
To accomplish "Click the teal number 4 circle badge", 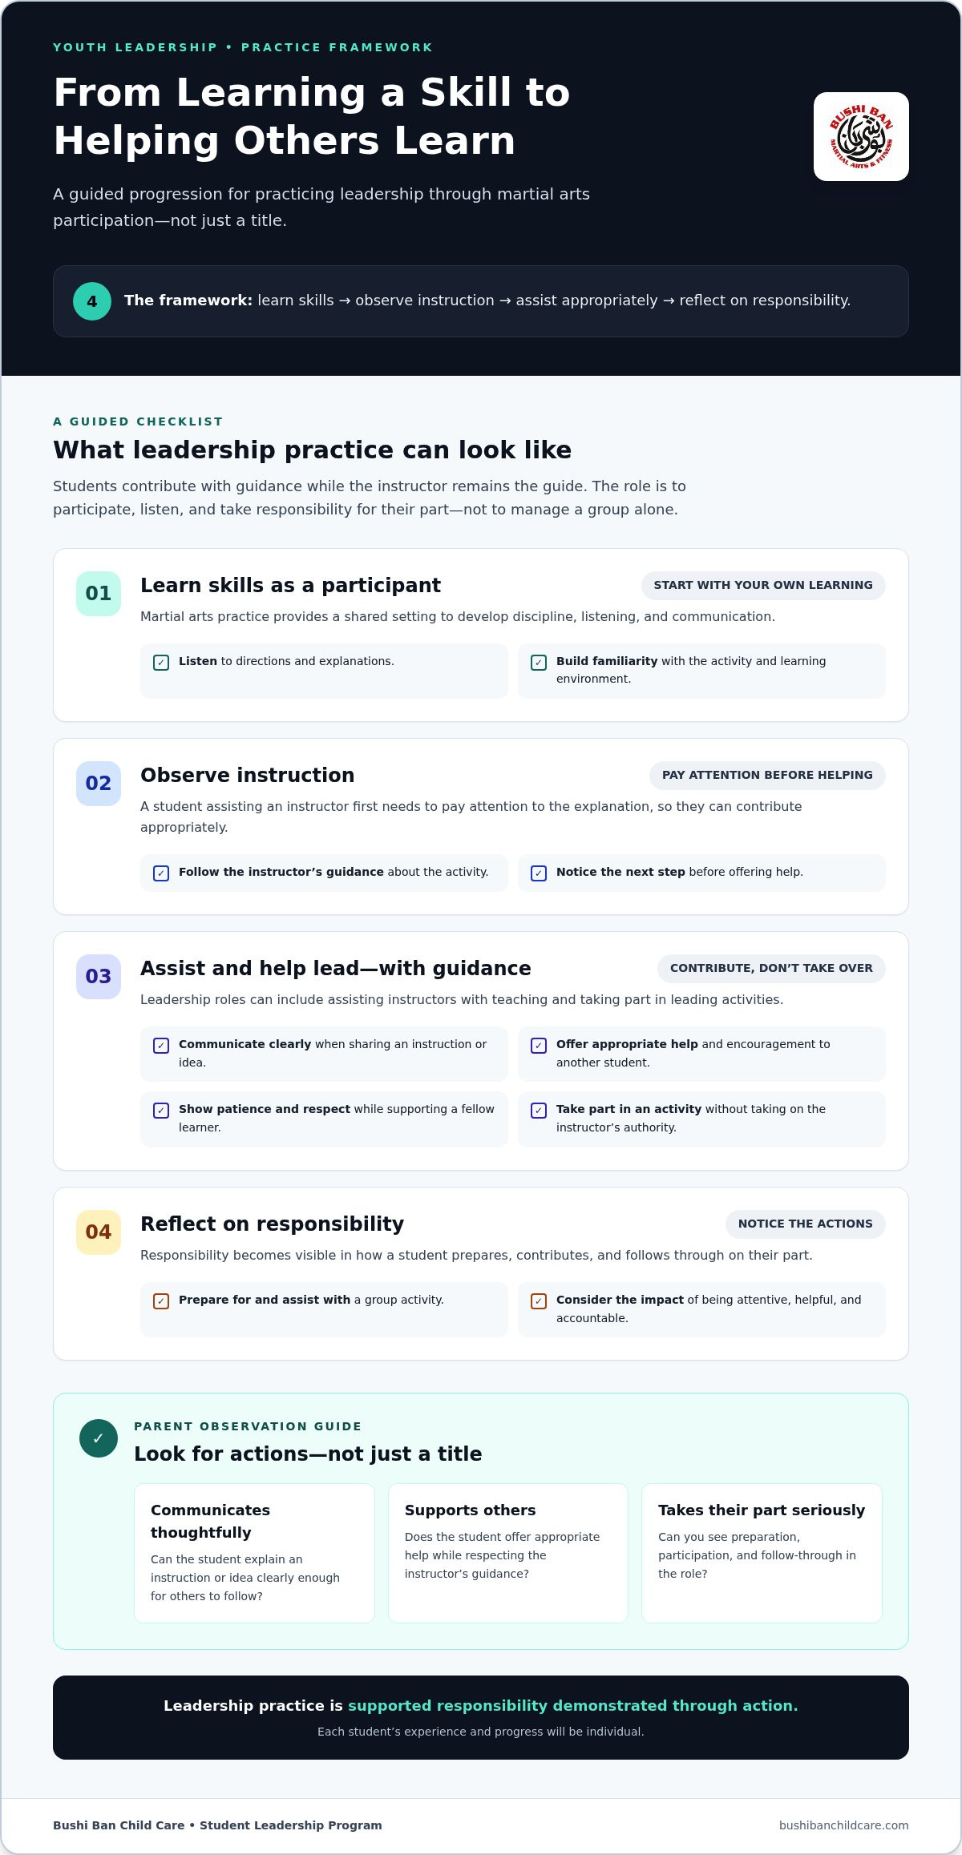I will (92, 301).
